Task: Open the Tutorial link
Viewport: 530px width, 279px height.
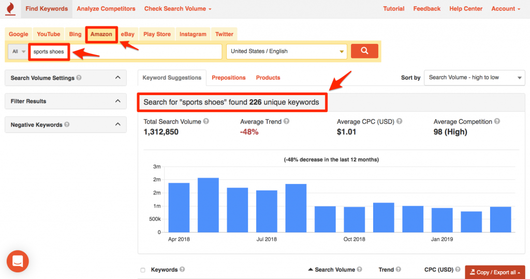Action: coord(393,9)
